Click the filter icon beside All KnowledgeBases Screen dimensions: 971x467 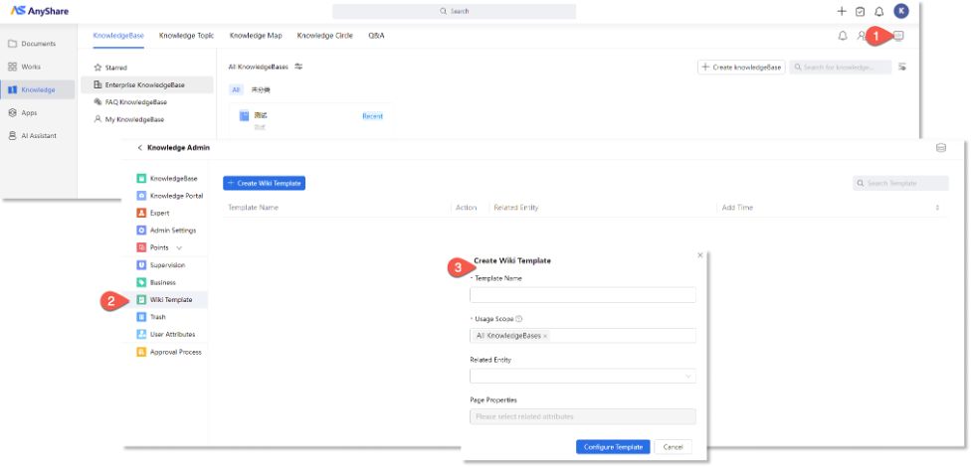tap(298, 67)
